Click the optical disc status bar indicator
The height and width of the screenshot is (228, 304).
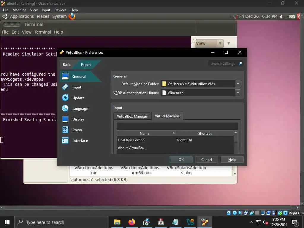pyautogui.click(x=235, y=213)
